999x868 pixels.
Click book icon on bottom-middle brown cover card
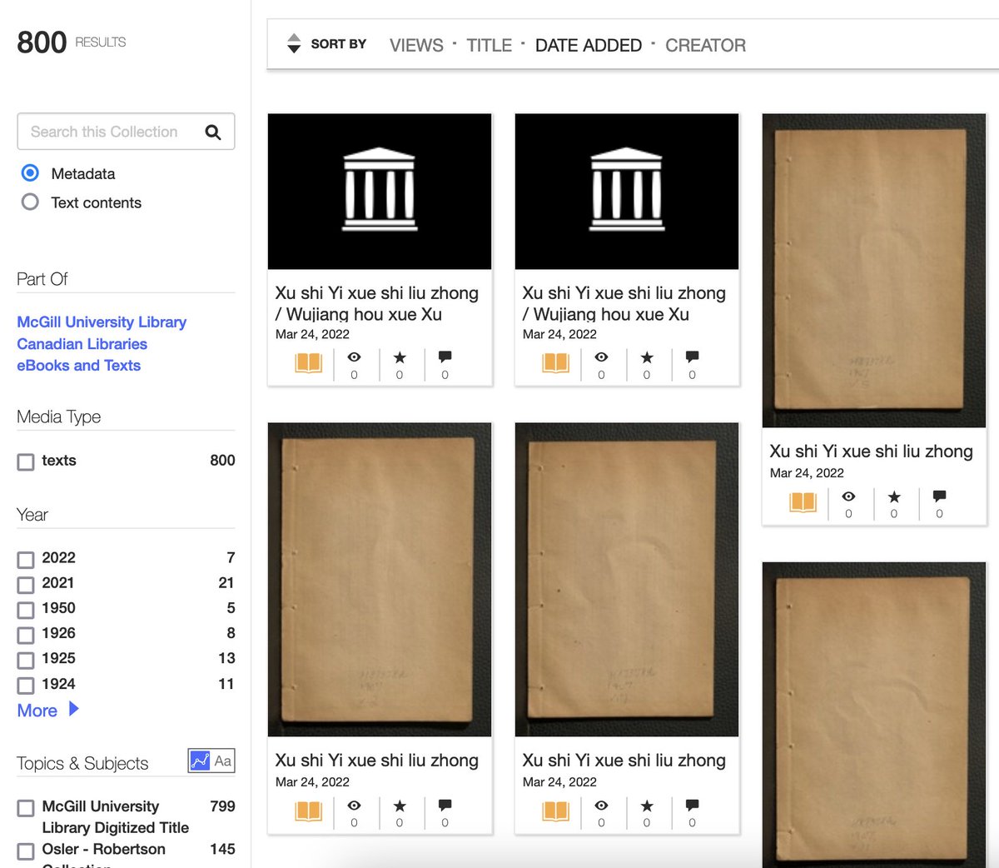555,811
